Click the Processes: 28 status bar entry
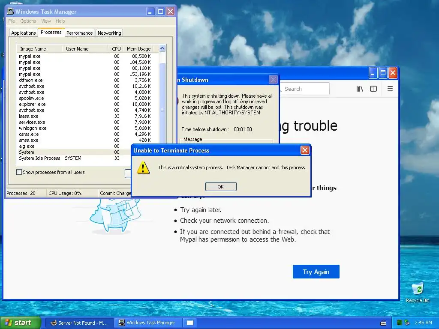This screenshot has width=439, height=329. tap(26, 193)
